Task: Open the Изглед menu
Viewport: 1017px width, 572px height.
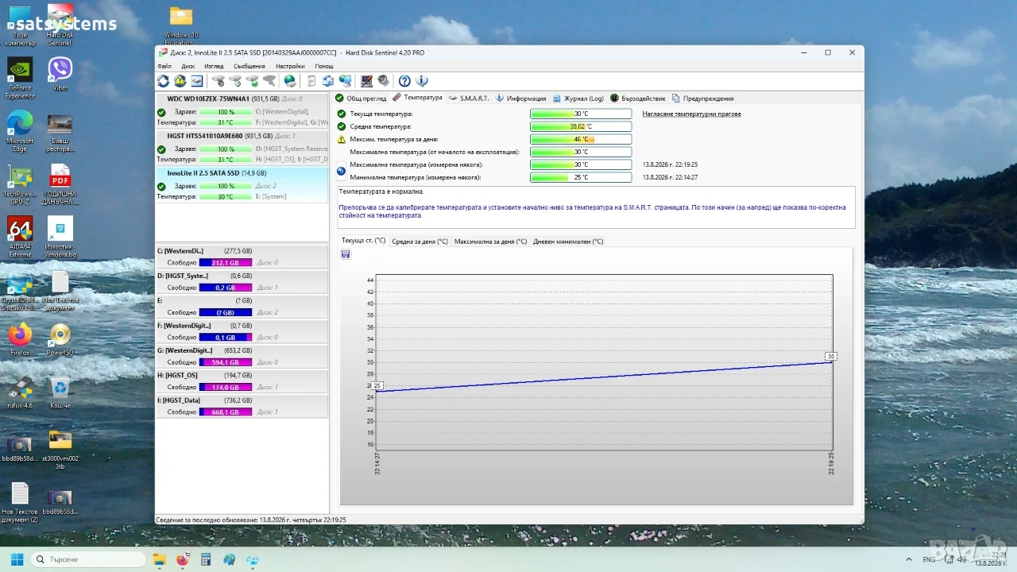Action: [214, 67]
